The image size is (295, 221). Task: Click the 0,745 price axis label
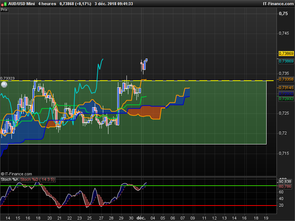pos(284,33)
